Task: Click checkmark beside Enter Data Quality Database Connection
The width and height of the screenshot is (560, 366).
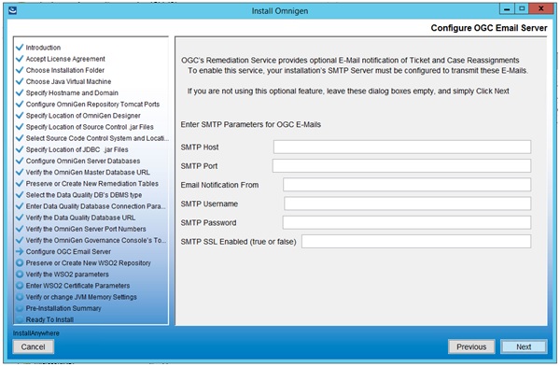Action: tap(20, 206)
